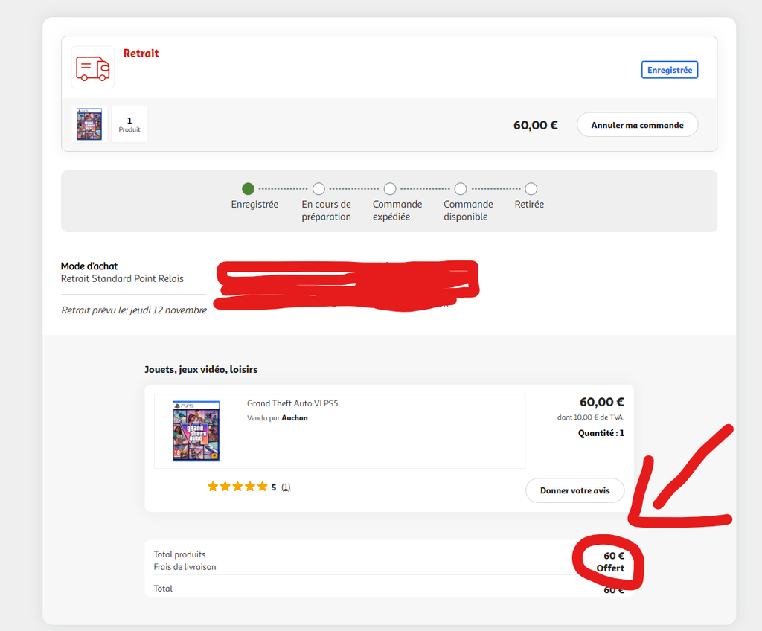Click Retrait prévu le jeudi 12 novembre

(134, 310)
